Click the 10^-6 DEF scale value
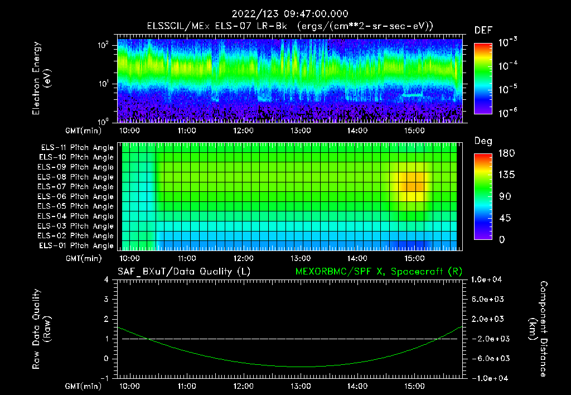Viewport: 571px width, 395px height. [x=507, y=113]
